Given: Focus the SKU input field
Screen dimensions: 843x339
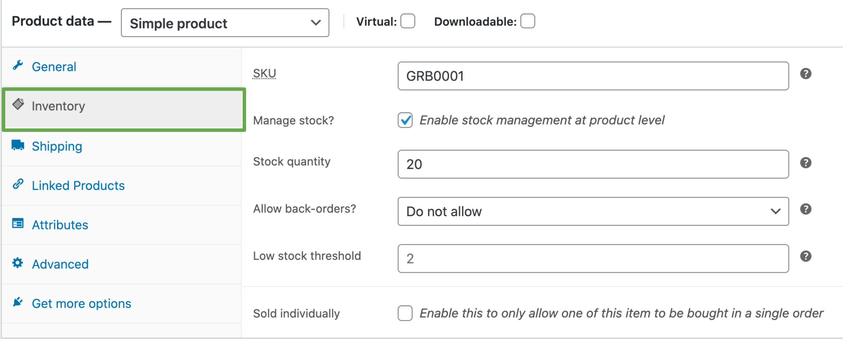Looking at the screenshot, I should coord(593,76).
